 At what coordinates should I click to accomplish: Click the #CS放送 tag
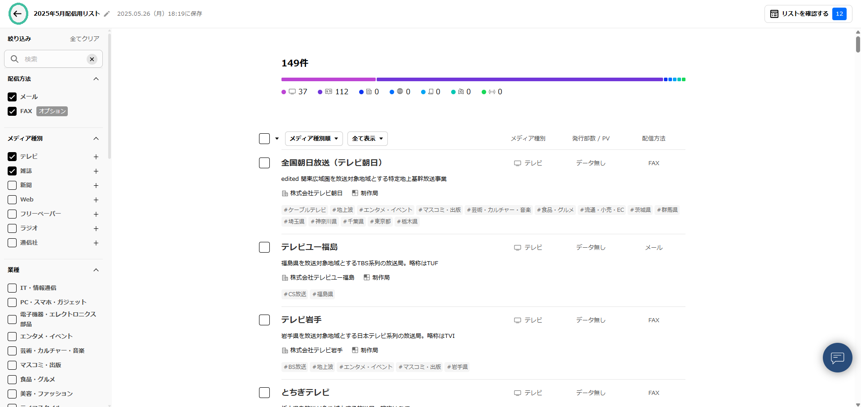click(x=295, y=294)
